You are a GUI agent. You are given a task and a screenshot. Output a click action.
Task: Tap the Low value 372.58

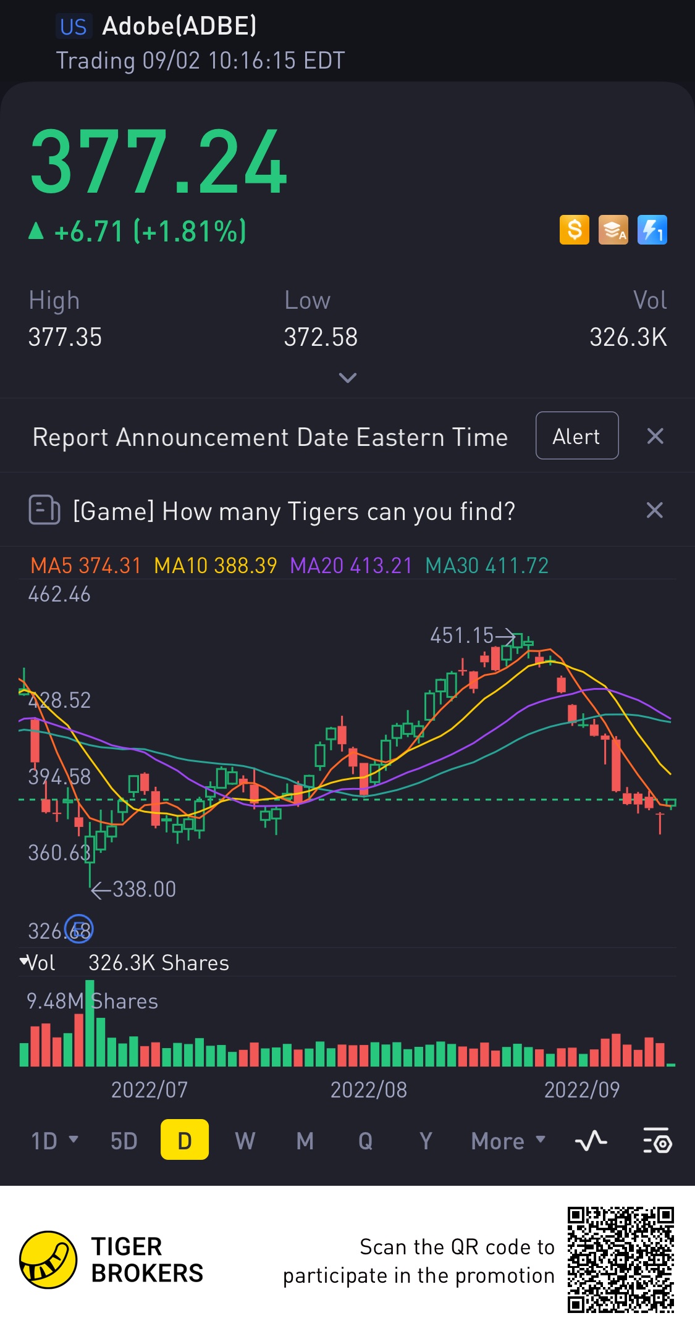(321, 337)
